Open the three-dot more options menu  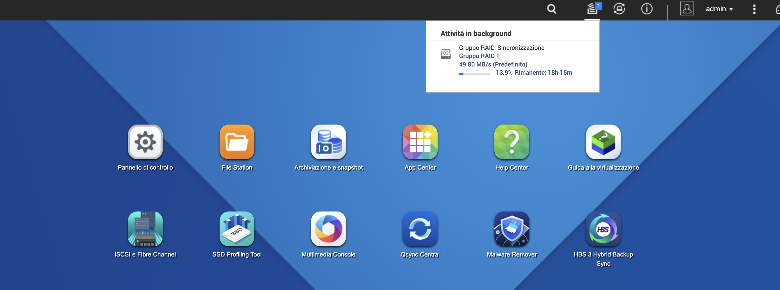(x=754, y=9)
